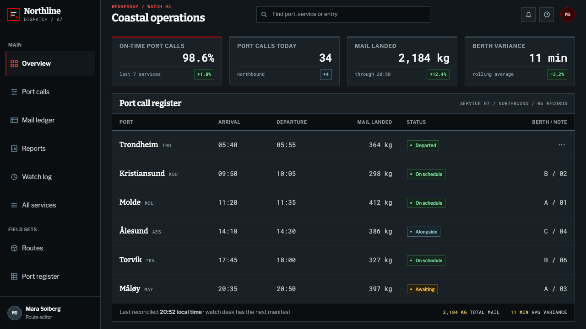Image resolution: width=586 pixels, height=329 pixels.
Task: Open the MS avatar in top bar
Action: pyautogui.click(x=568, y=15)
